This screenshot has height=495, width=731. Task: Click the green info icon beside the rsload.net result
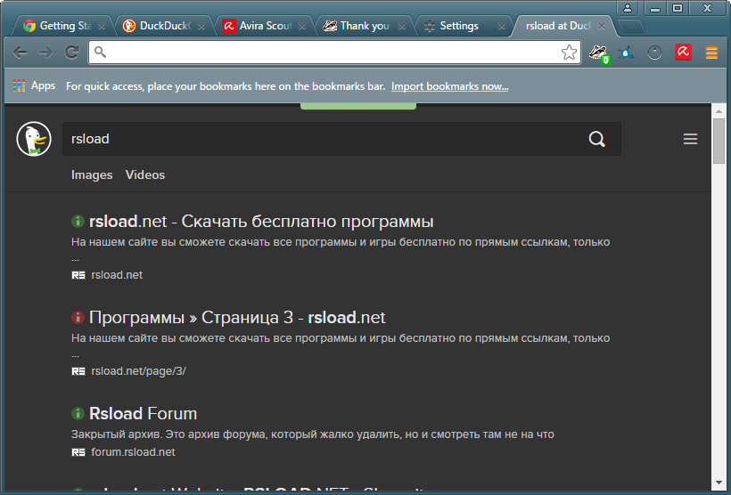(78, 221)
